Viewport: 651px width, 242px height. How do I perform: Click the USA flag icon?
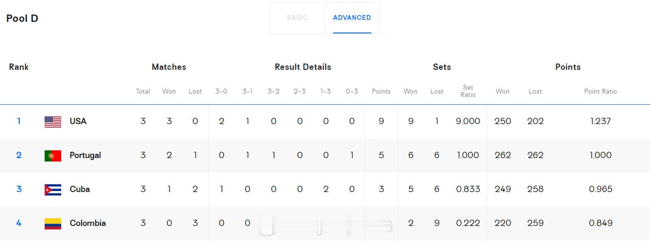[x=53, y=122]
